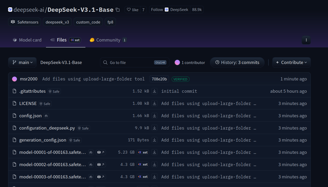Open model-00001-of-000163 safetensors file
The height and width of the screenshot is (187, 328).
[x=52, y=152]
